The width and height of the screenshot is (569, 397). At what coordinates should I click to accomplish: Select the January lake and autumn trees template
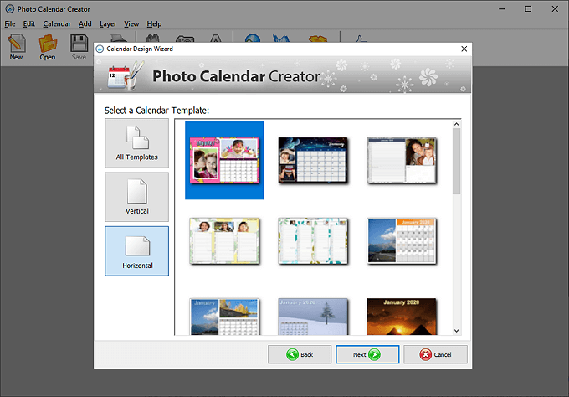(224, 317)
